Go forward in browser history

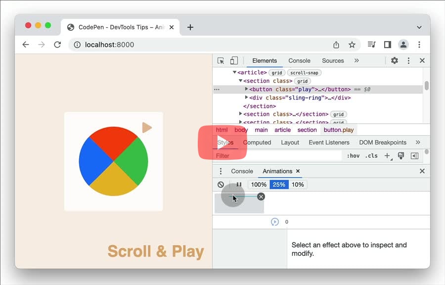pyautogui.click(x=42, y=45)
